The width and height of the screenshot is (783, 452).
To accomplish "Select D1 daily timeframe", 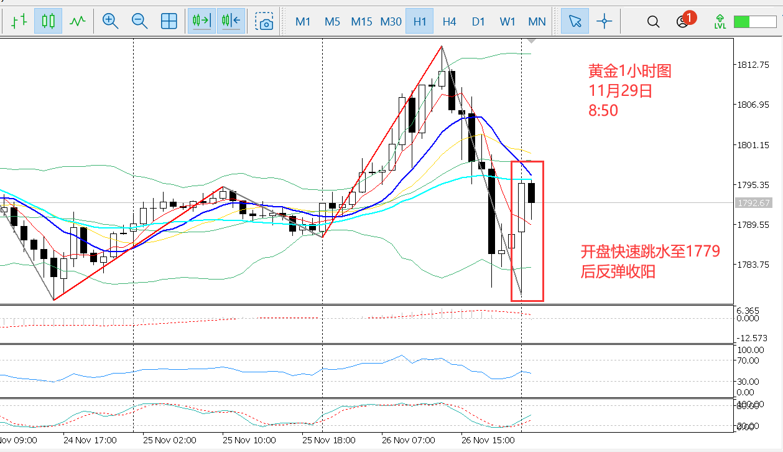I will pyautogui.click(x=478, y=21).
